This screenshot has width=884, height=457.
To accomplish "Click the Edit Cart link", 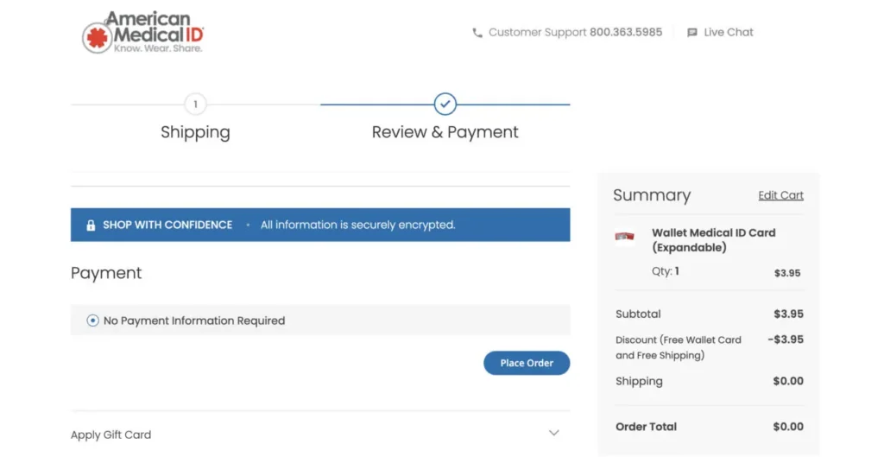I will [x=780, y=195].
